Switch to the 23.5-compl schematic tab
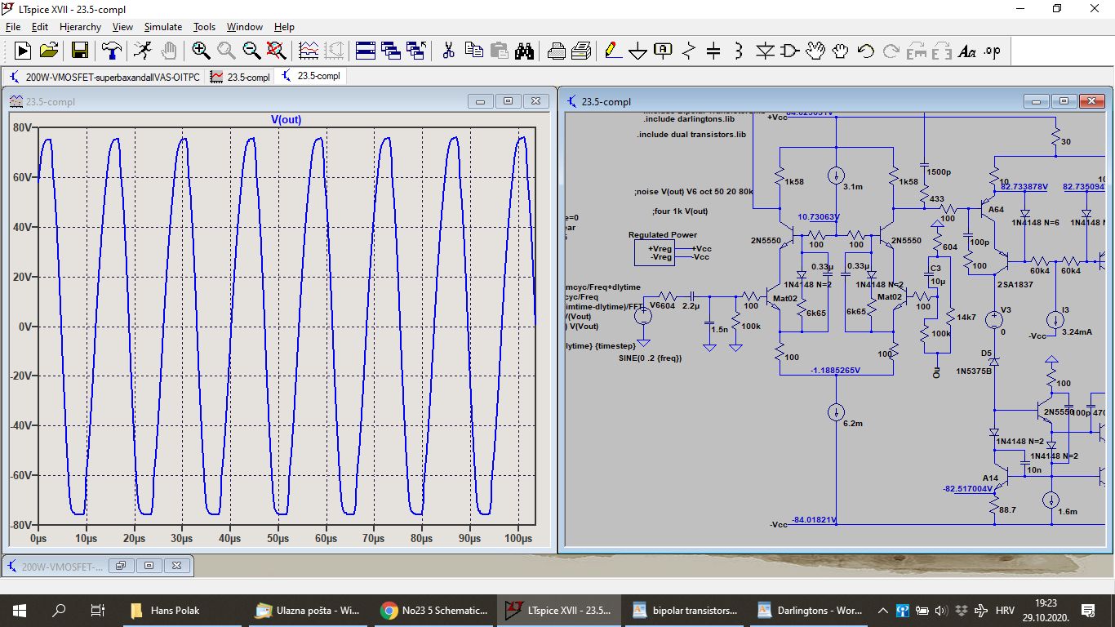Image resolution: width=1115 pixels, height=627 pixels. [x=310, y=76]
